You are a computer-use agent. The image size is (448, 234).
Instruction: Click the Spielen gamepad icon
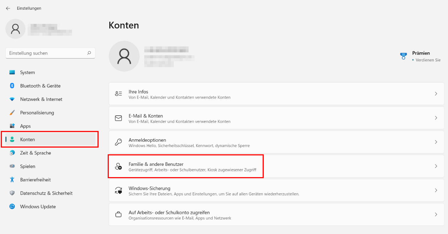click(x=12, y=166)
